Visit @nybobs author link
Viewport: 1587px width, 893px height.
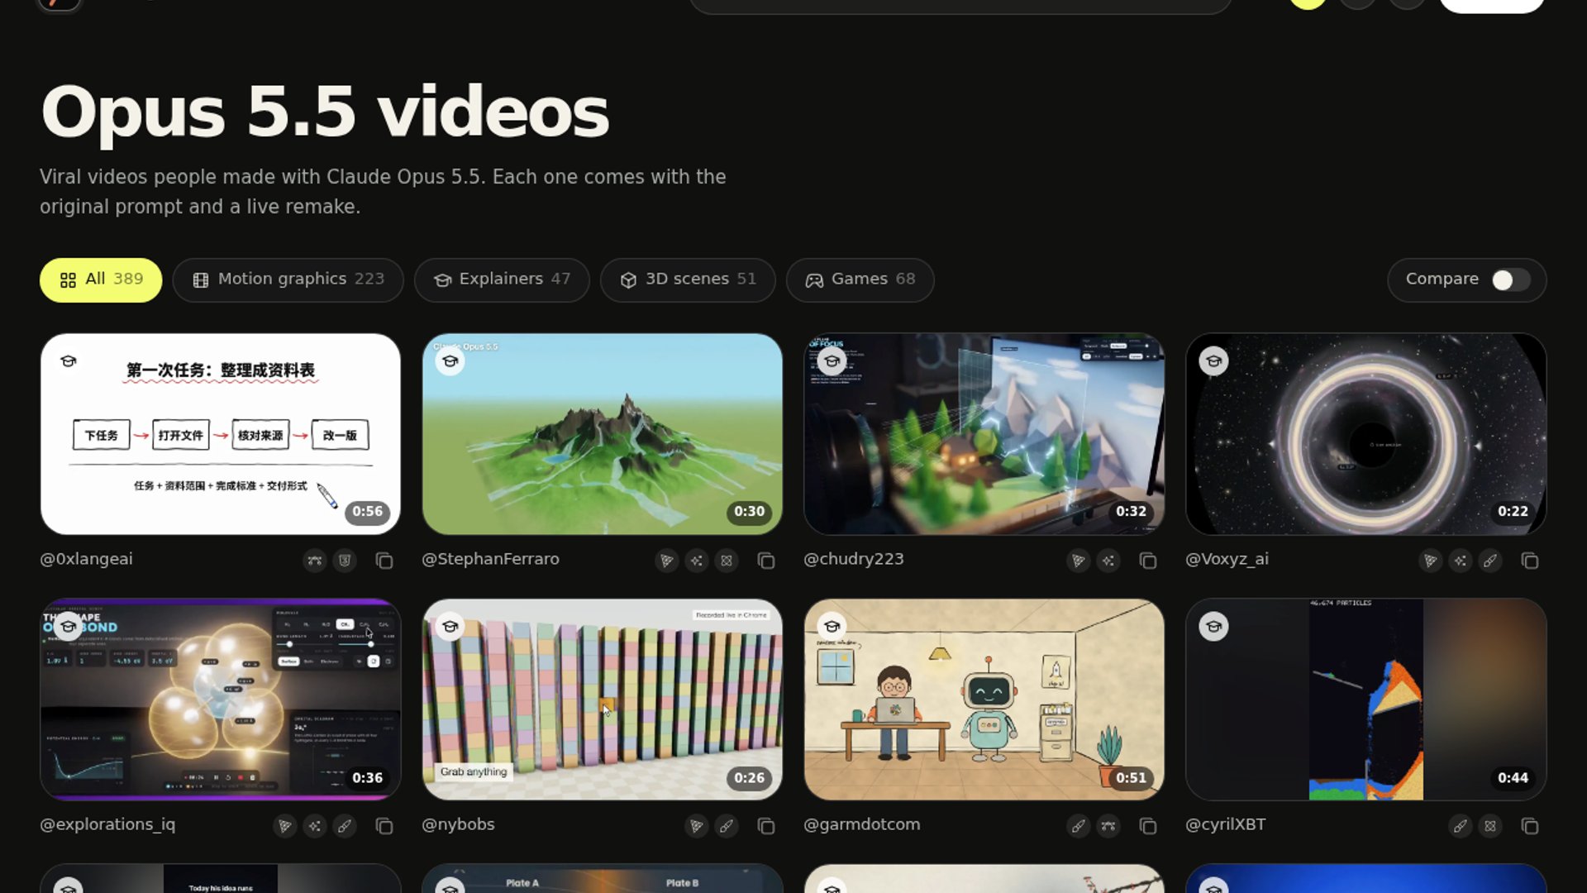click(458, 824)
